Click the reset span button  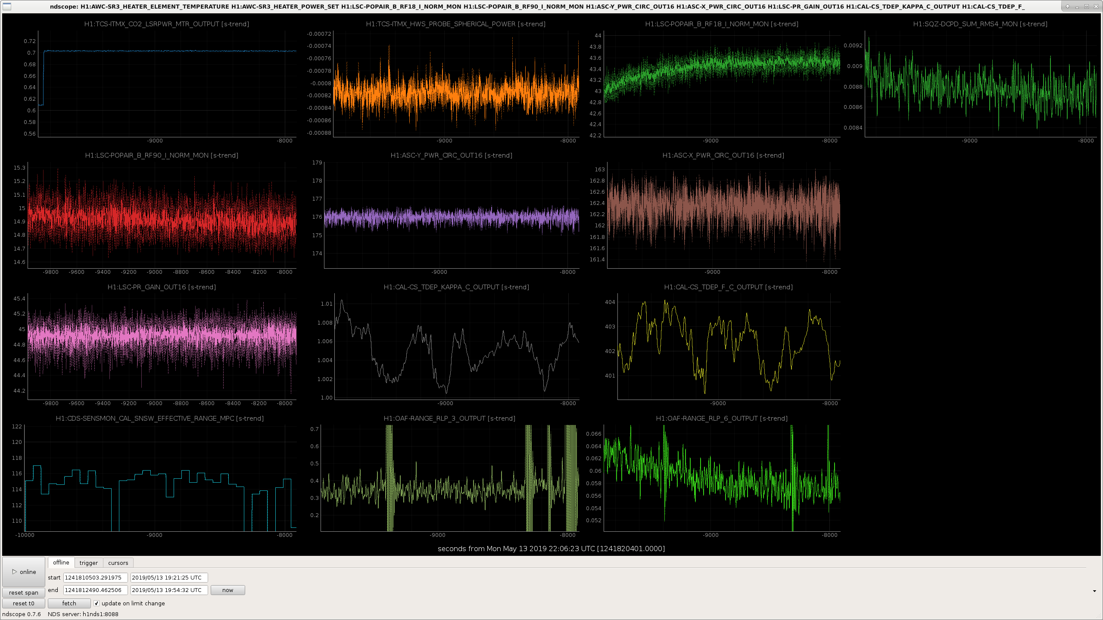[x=24, y=592]
